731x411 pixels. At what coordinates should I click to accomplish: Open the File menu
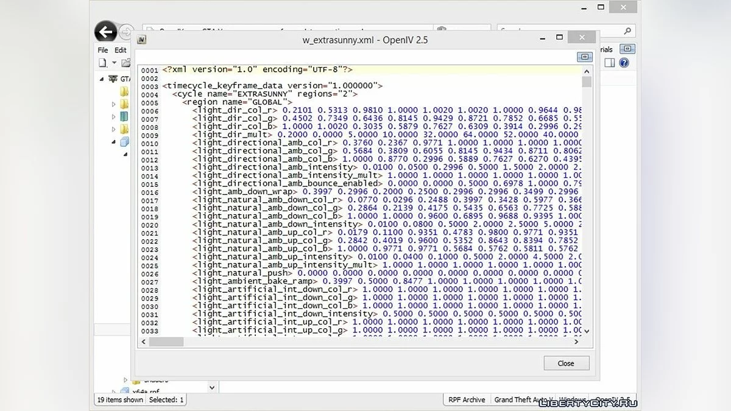click(x=103, y=50)
